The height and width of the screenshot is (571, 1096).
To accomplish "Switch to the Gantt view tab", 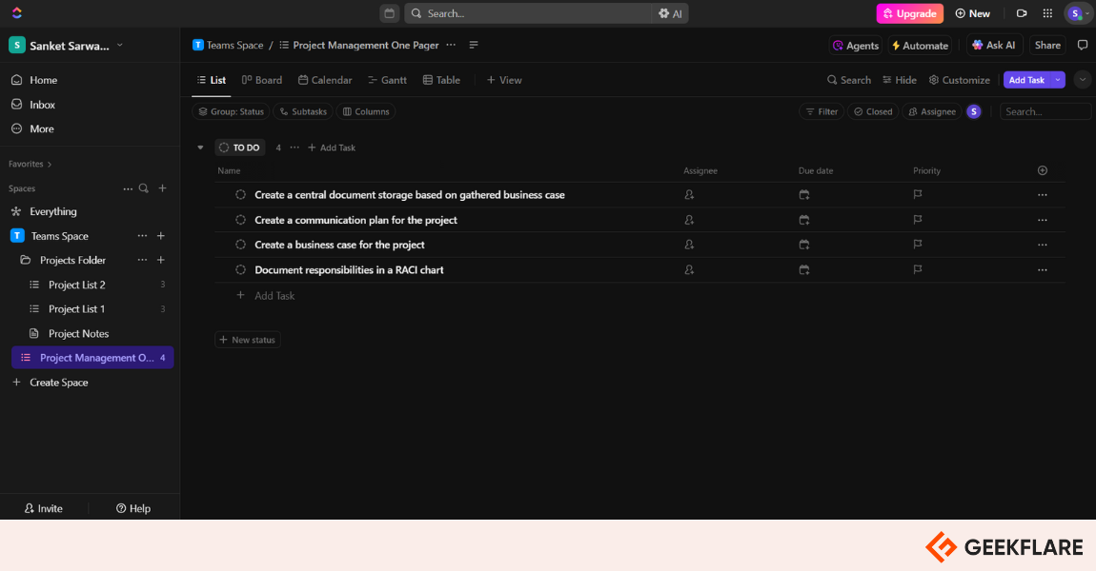I will (387, 80).
